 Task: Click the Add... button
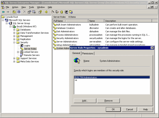85,101
